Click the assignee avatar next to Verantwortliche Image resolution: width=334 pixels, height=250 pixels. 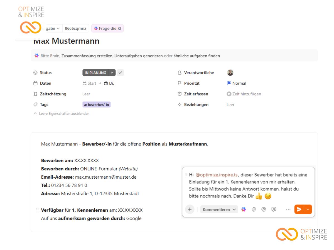(230, 73)
